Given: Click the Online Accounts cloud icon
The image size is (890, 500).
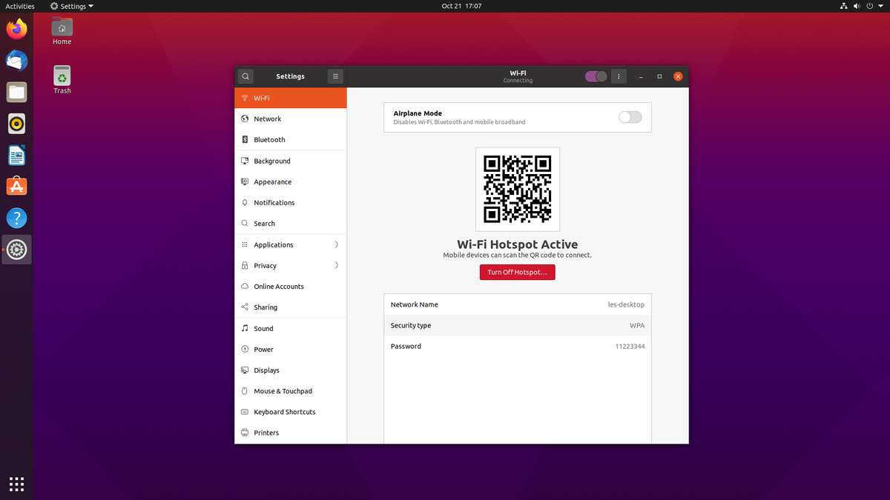Looking at the screenshot, I should [x=245, y=286].
